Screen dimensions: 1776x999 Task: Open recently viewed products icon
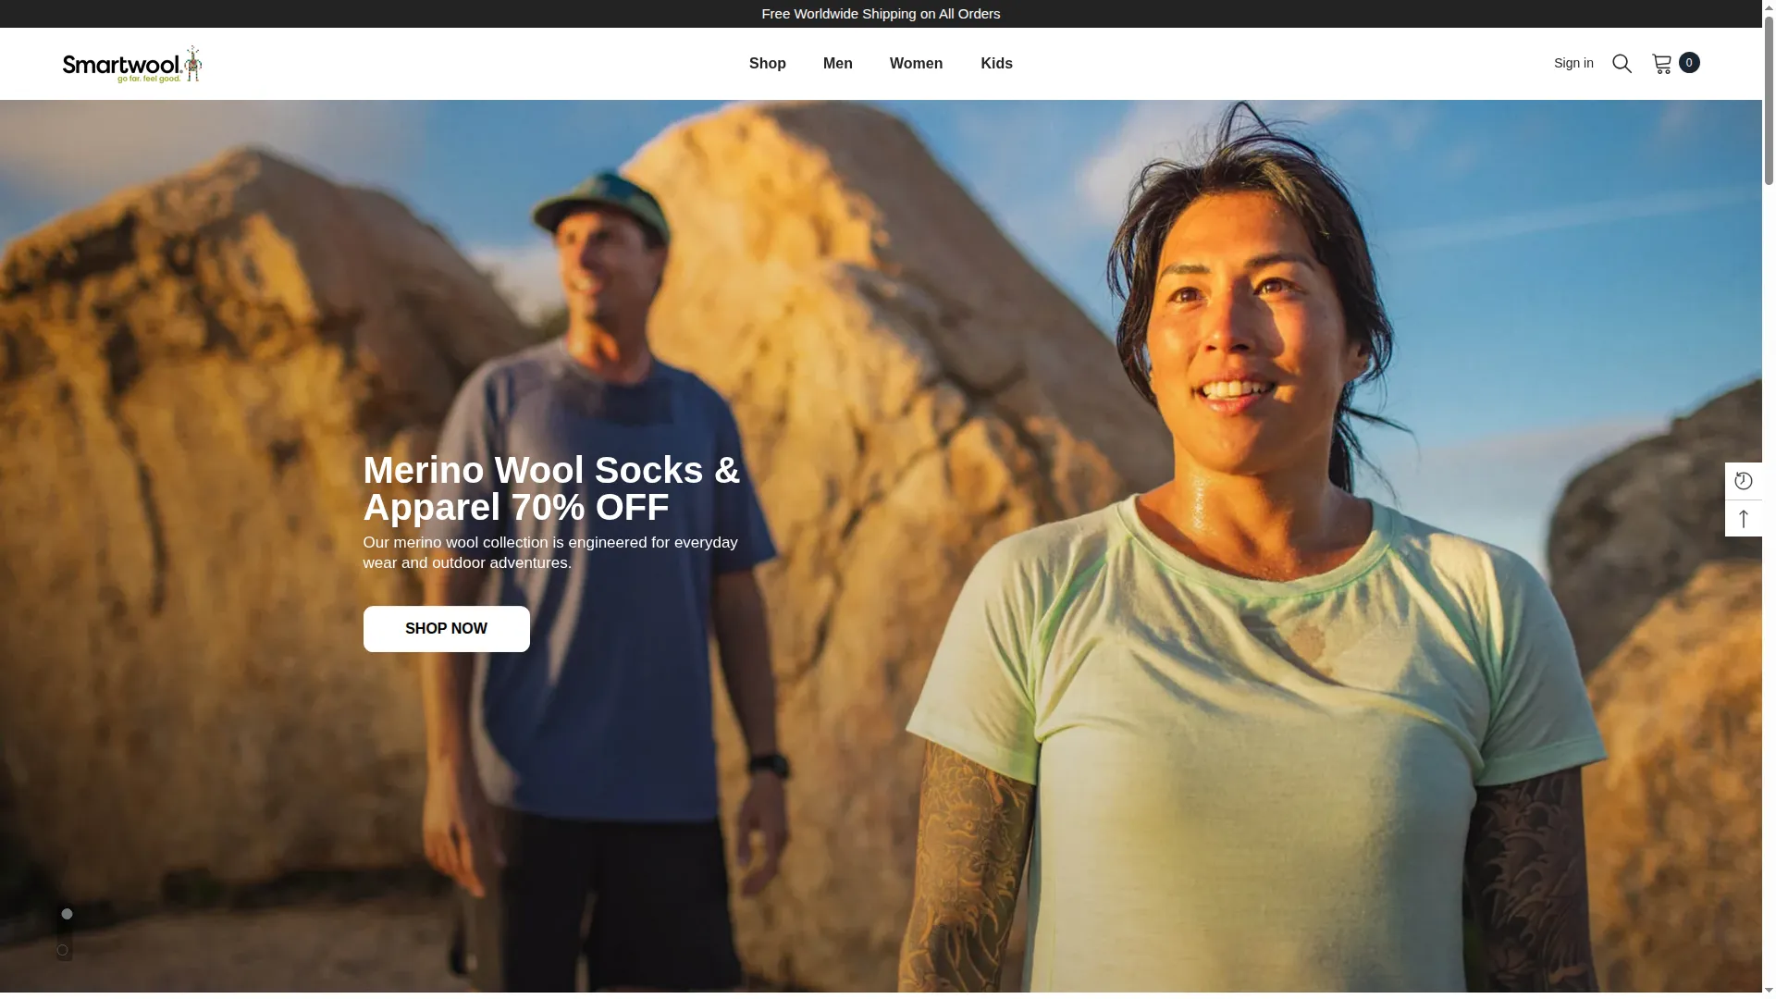[x=1744, y=481]
